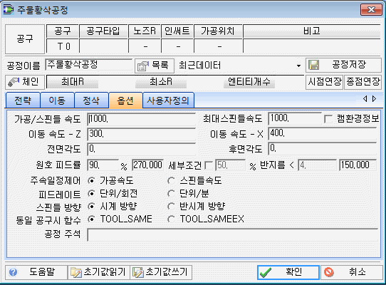Open the 최근데이터 dropdown arrow
The height and width of the screenshot is (285, 386).
pos(298,66)
